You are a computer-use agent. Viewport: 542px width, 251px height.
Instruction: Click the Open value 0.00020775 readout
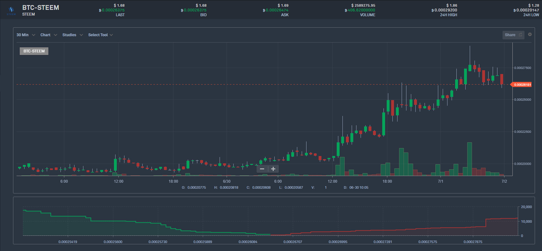197,187
